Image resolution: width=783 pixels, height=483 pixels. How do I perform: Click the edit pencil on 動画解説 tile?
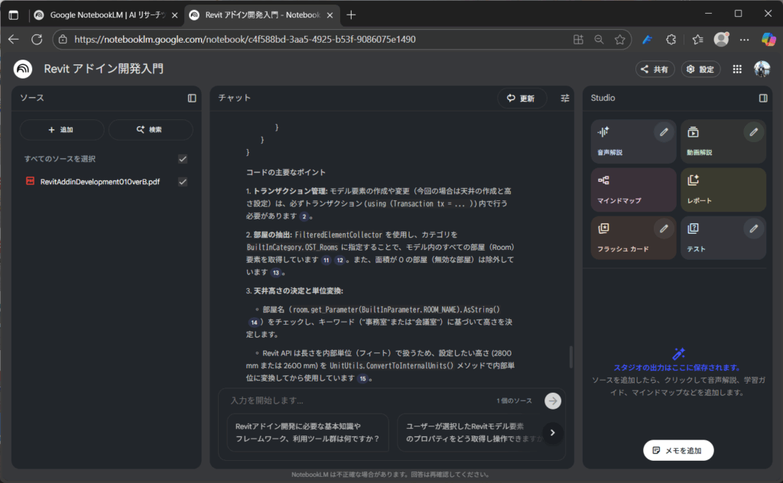coord(753,132)
